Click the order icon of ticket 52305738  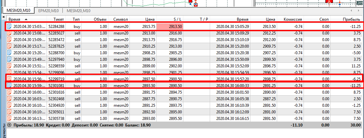pyautogui.click(x=9, y=118)
